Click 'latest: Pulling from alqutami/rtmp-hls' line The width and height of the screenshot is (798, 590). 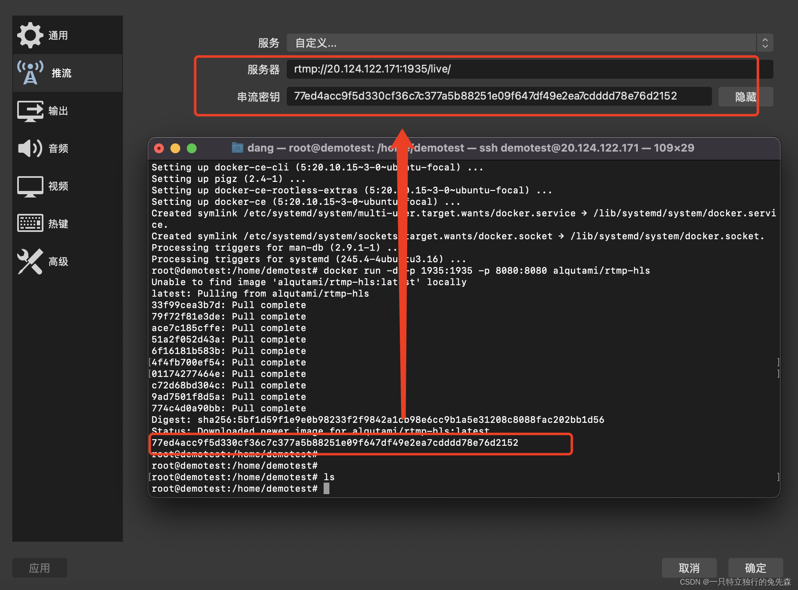(x=260, y=293)
